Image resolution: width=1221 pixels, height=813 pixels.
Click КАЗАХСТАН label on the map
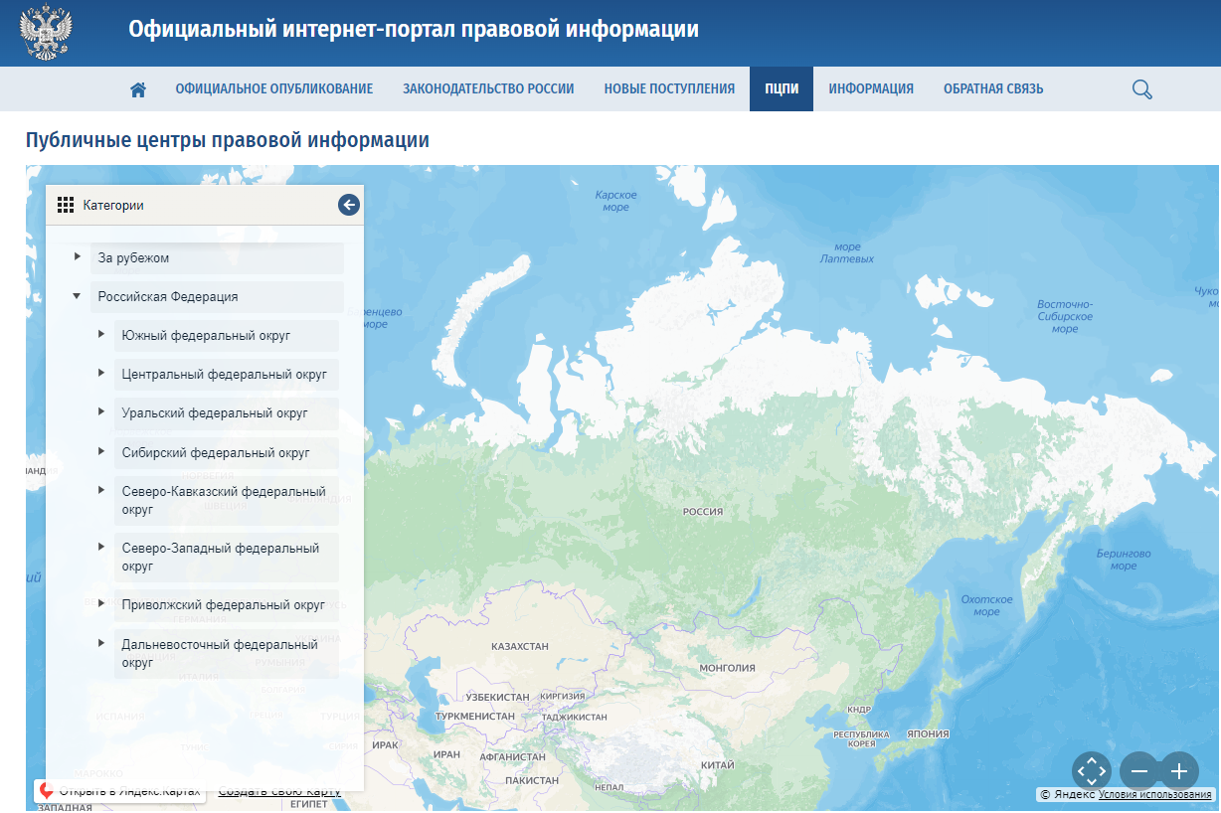(x=520, y=646)
